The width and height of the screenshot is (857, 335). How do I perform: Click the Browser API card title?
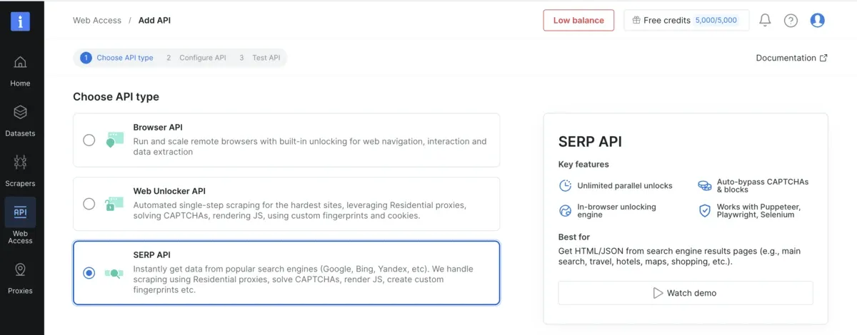158,128
